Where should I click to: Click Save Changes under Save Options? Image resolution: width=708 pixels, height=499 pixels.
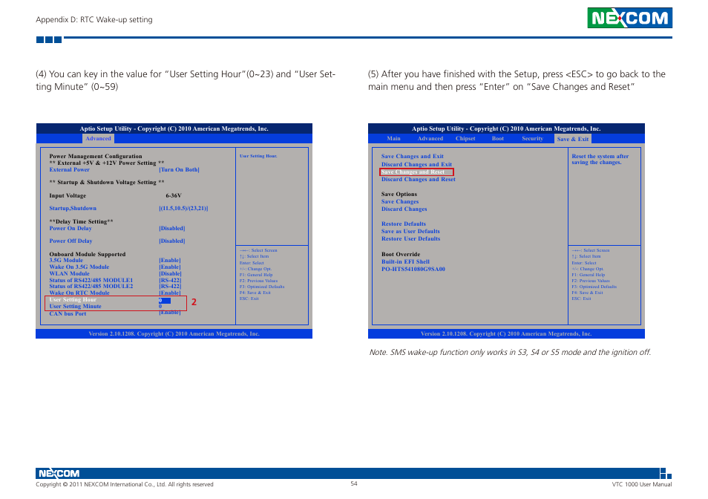399,201
